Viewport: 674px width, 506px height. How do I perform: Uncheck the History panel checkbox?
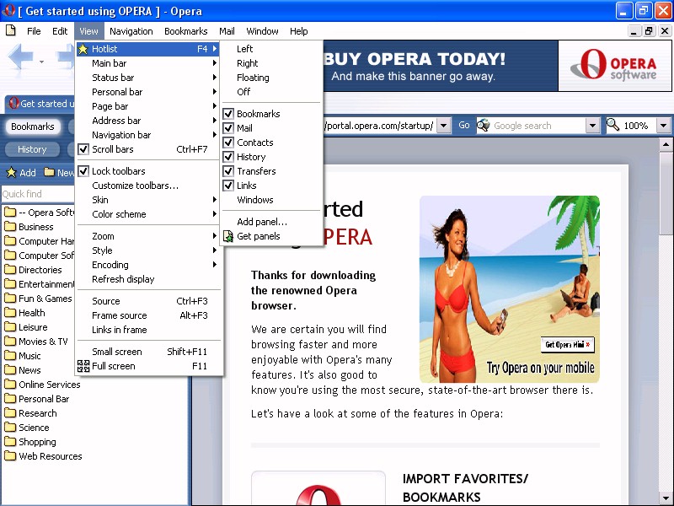tap(228, 157)
